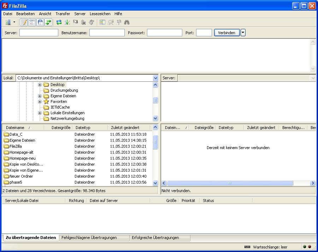Click the Disconnect from server icon
Image resolution: width=318 pixels, height=252 pixels.
(x=83, y=22)
